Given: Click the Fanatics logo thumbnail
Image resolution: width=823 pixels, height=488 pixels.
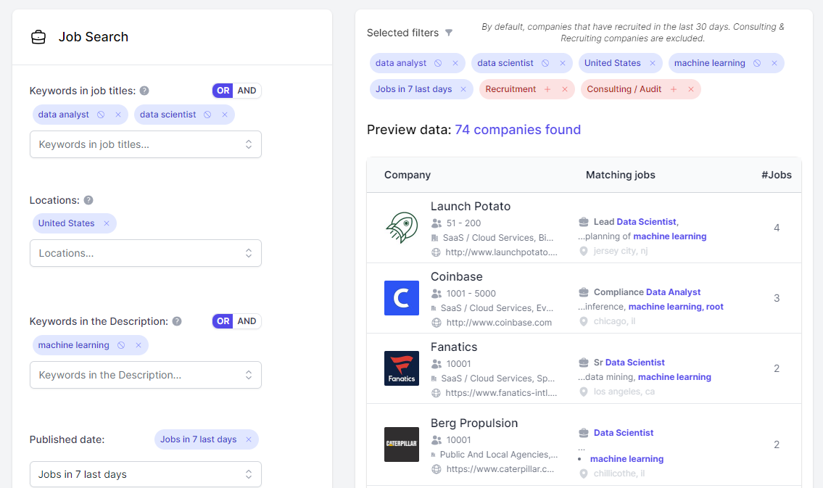Looking at the screenshot, I should (x=401, y=368).
